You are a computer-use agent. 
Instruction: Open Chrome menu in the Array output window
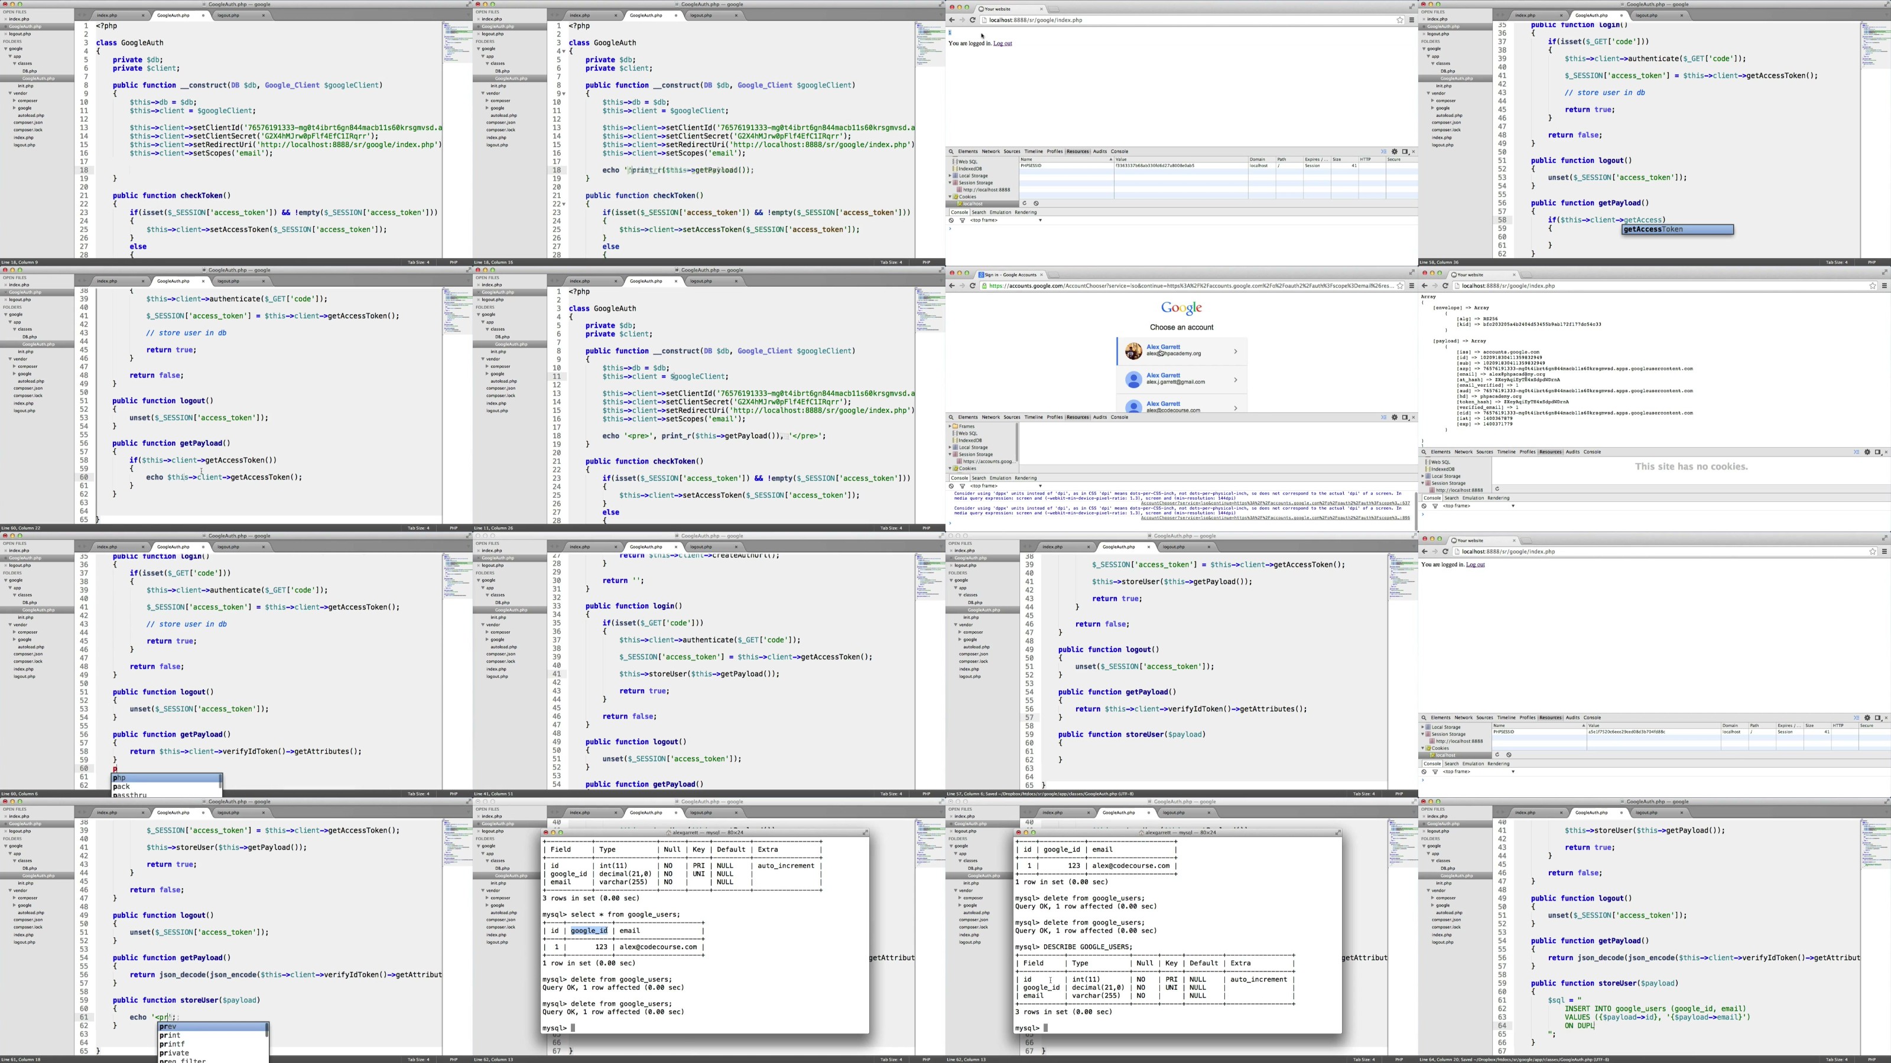tap(1884, 286)
